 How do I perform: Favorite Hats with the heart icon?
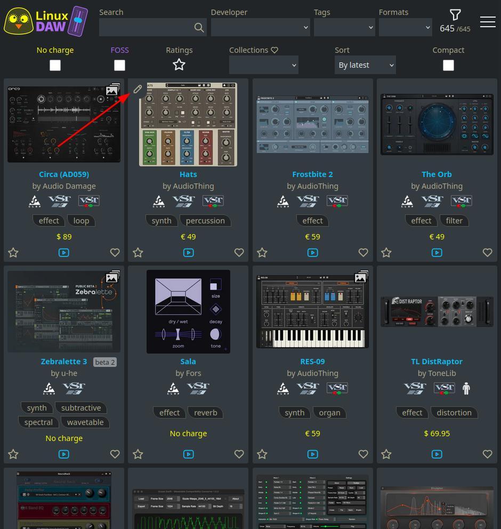tap(239, 252)
